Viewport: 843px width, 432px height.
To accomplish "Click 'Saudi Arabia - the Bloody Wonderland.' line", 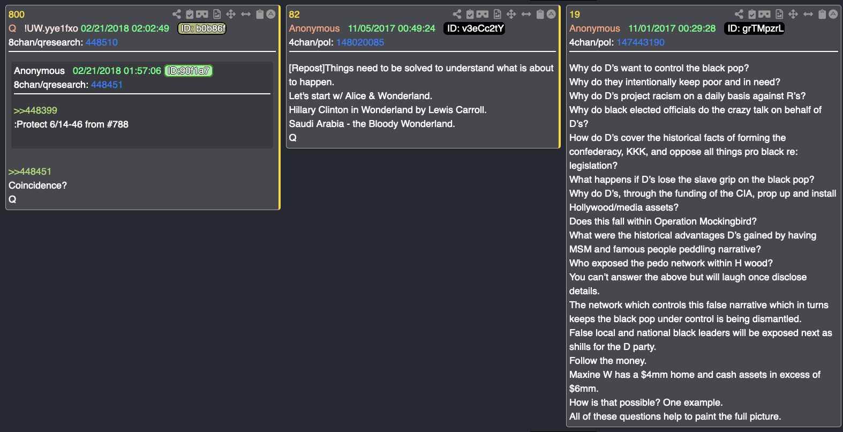I will pos(372,124).
